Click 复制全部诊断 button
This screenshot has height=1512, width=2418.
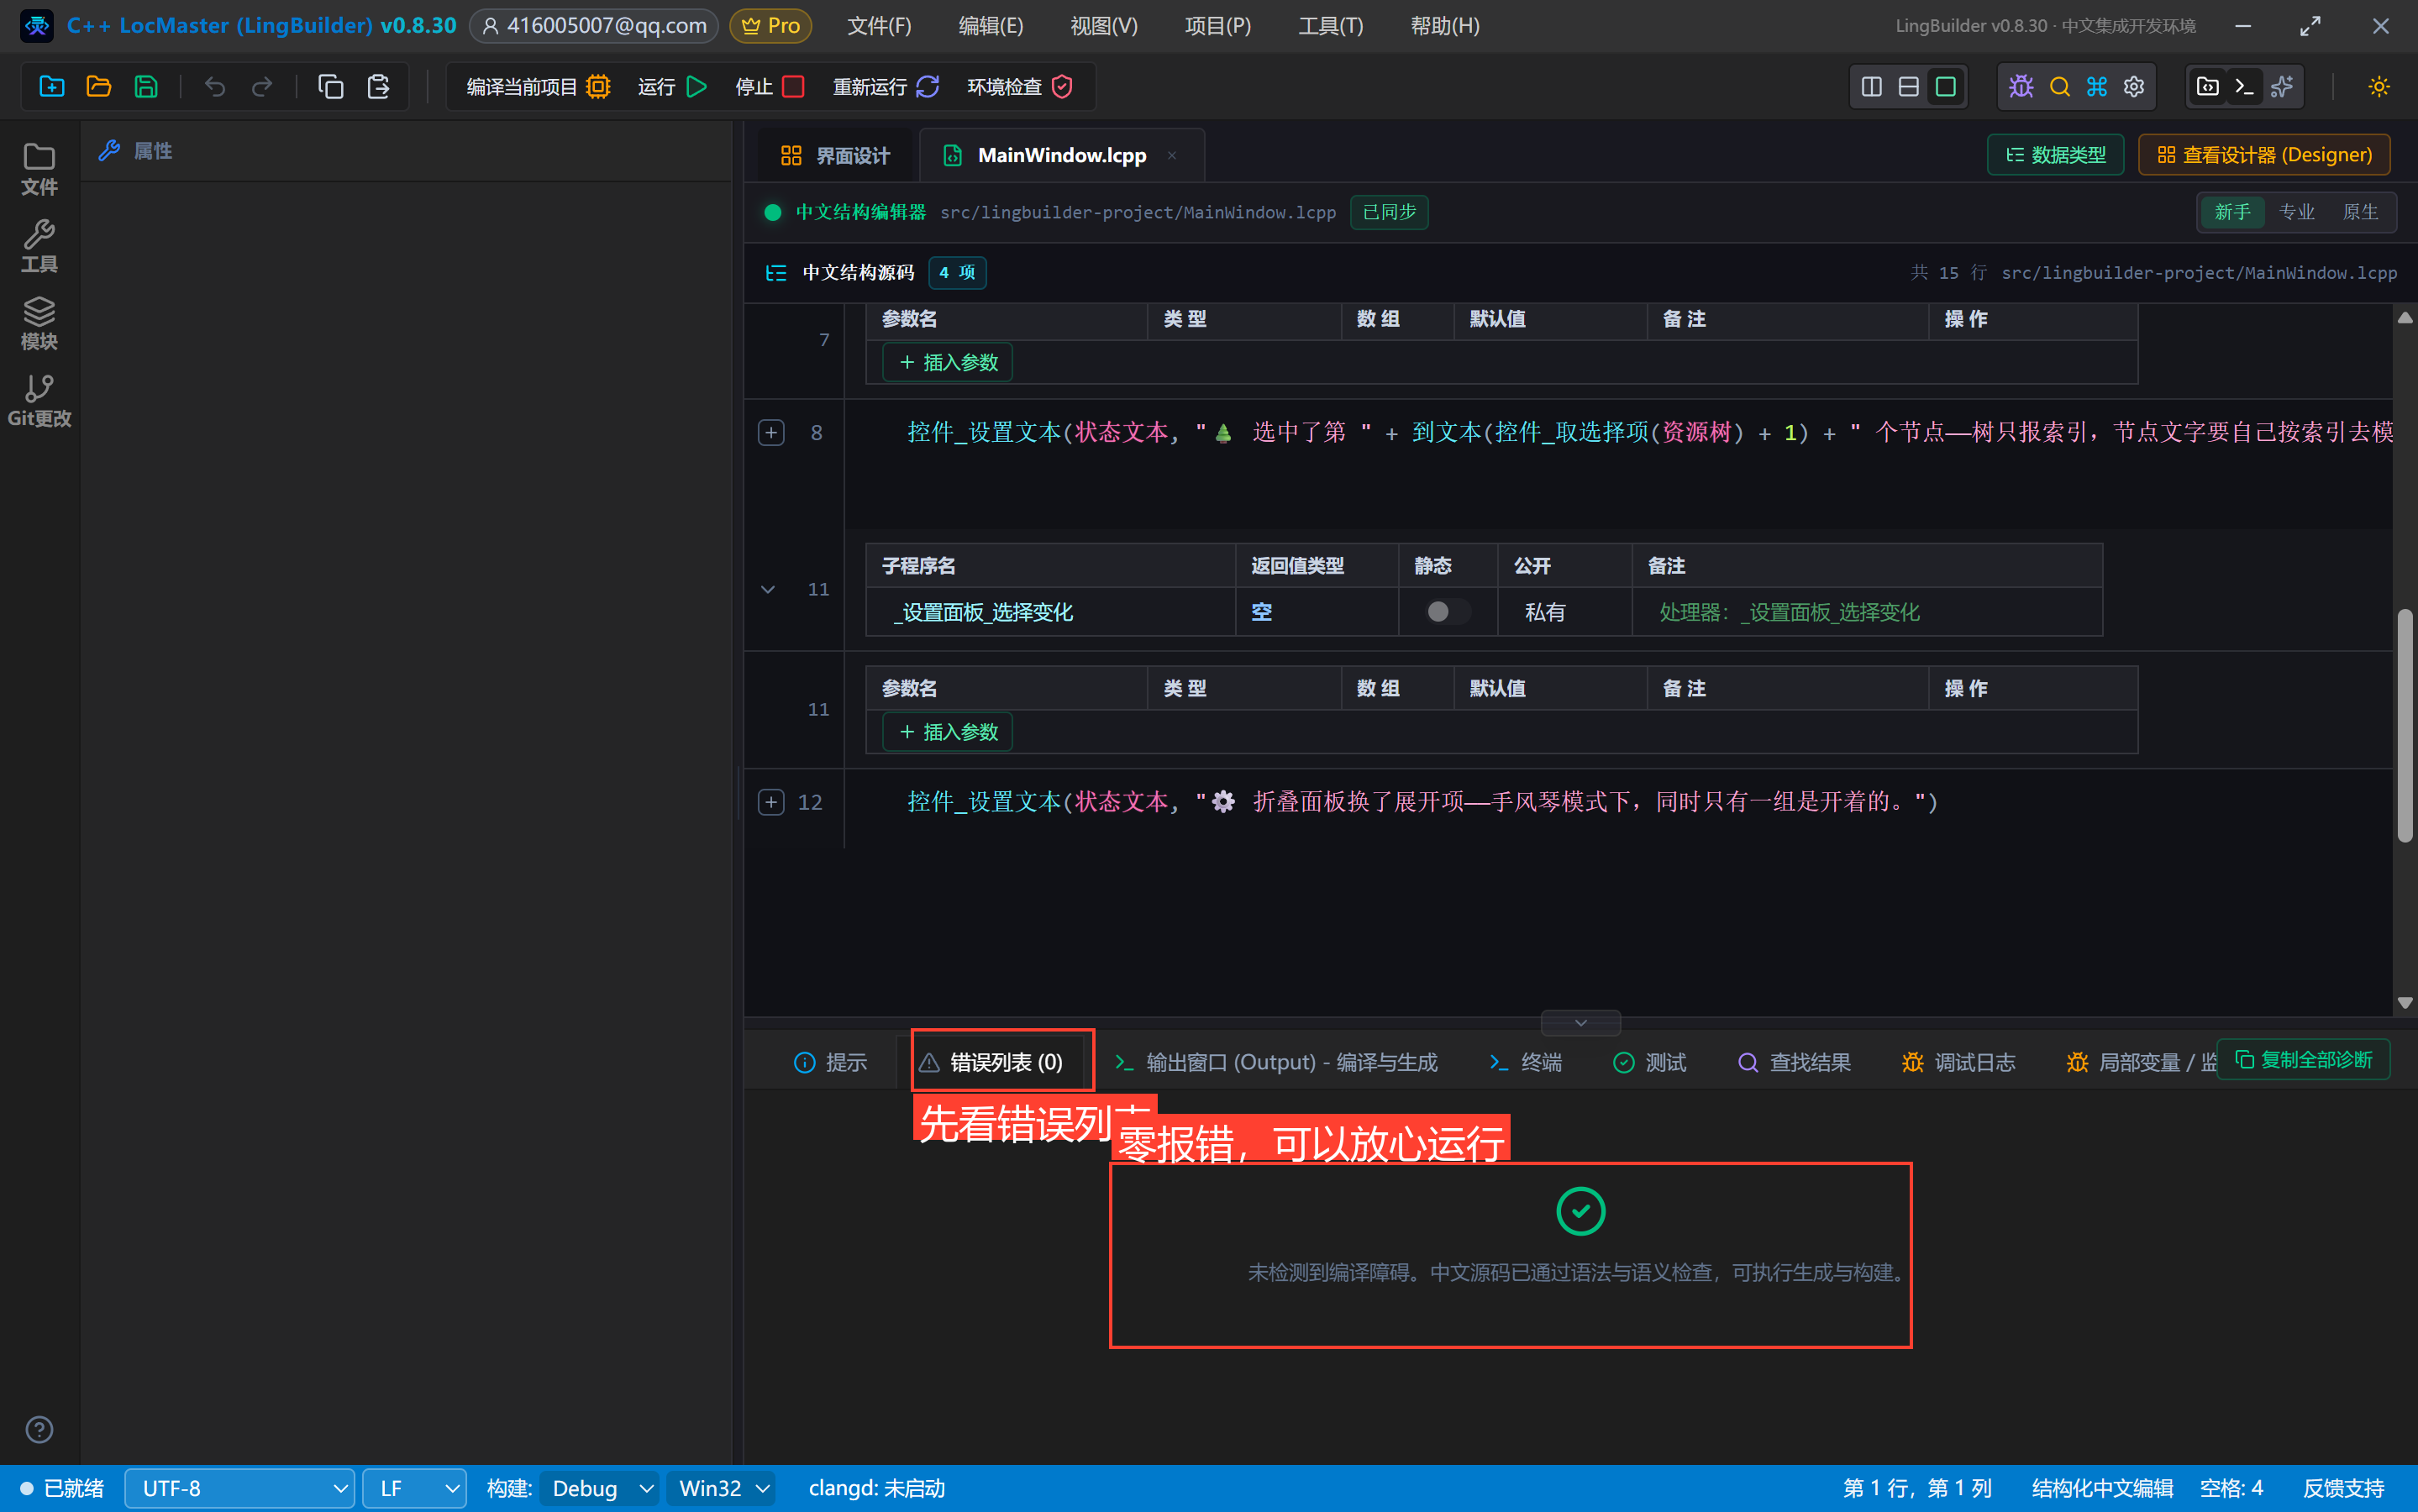click(2303, 1059)
